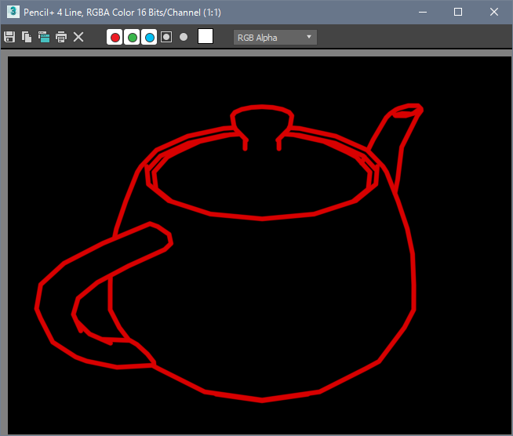513x436 pixels.
Task: Click the Save Image floppy disk icon
Action: 10,37
